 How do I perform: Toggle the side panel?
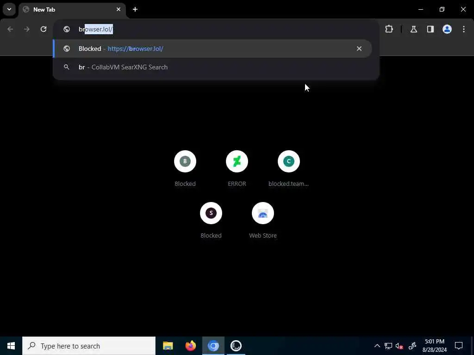430,29
